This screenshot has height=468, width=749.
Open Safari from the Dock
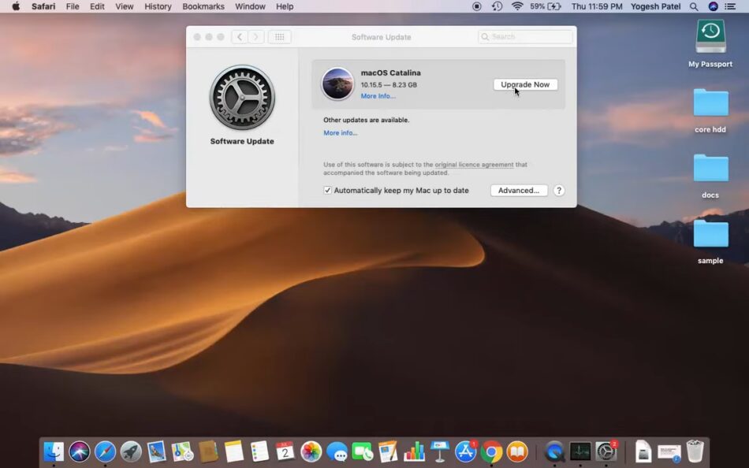(x=104, y=452)
